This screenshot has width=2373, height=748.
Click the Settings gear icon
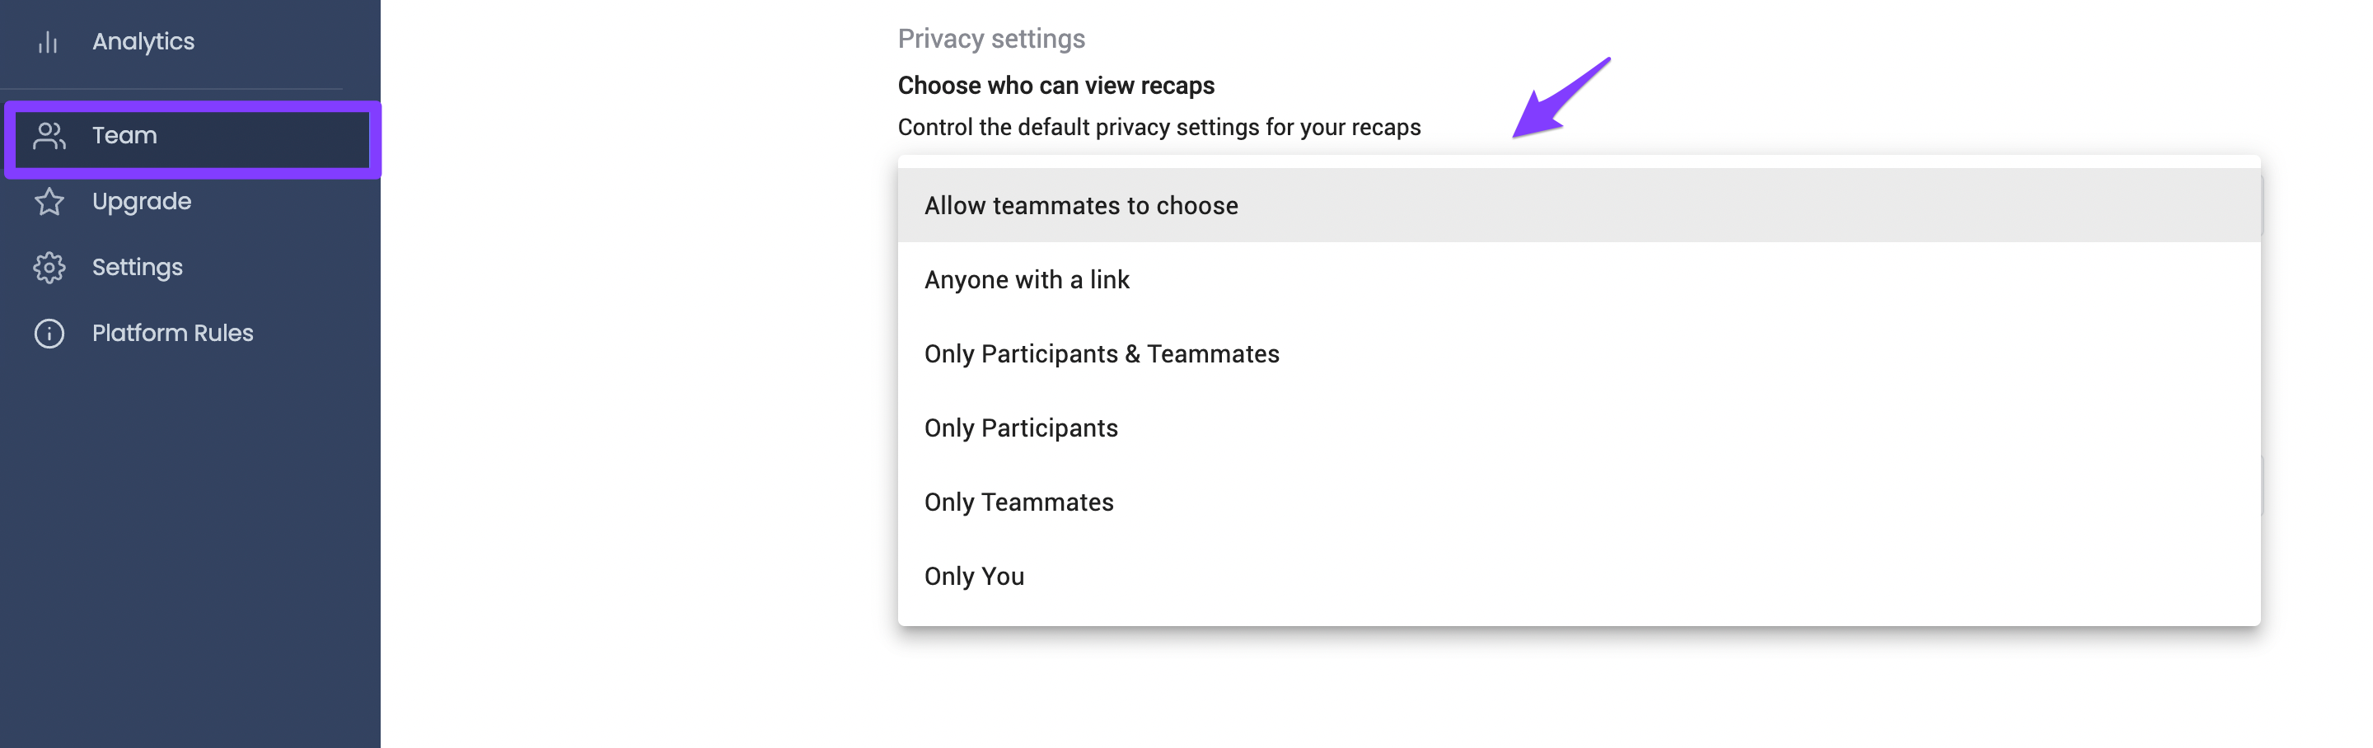[49, 268]
